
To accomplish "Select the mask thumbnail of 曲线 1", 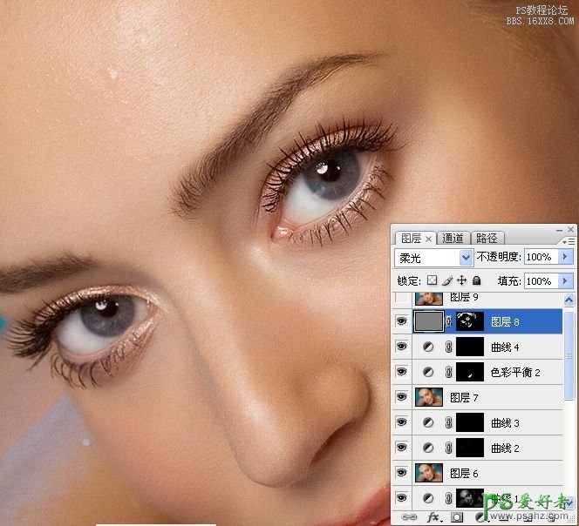I will click(x=470, y=498).
